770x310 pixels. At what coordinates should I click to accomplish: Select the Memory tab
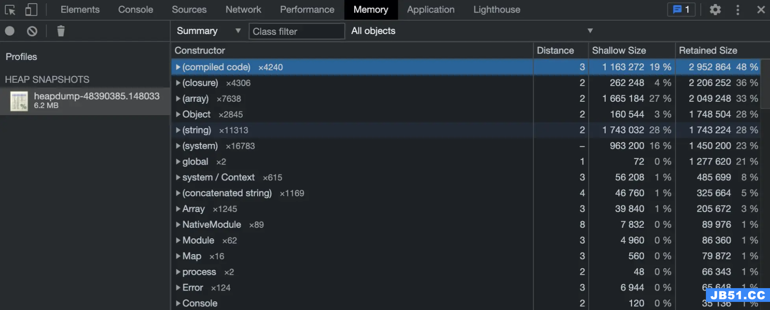click(x=371, y=10)
